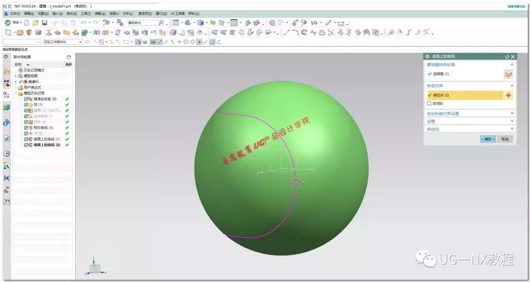Click the Save icon in the top toolbar
The image size is (531, 283).
click(44, 23)
